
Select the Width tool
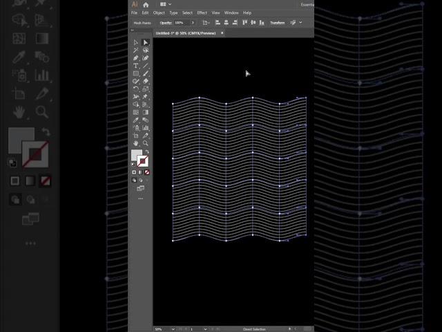pyautogui.click(x=136, y=97)
